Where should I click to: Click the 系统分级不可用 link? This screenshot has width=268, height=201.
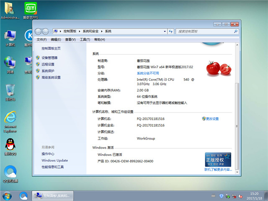tap(148, 73)
